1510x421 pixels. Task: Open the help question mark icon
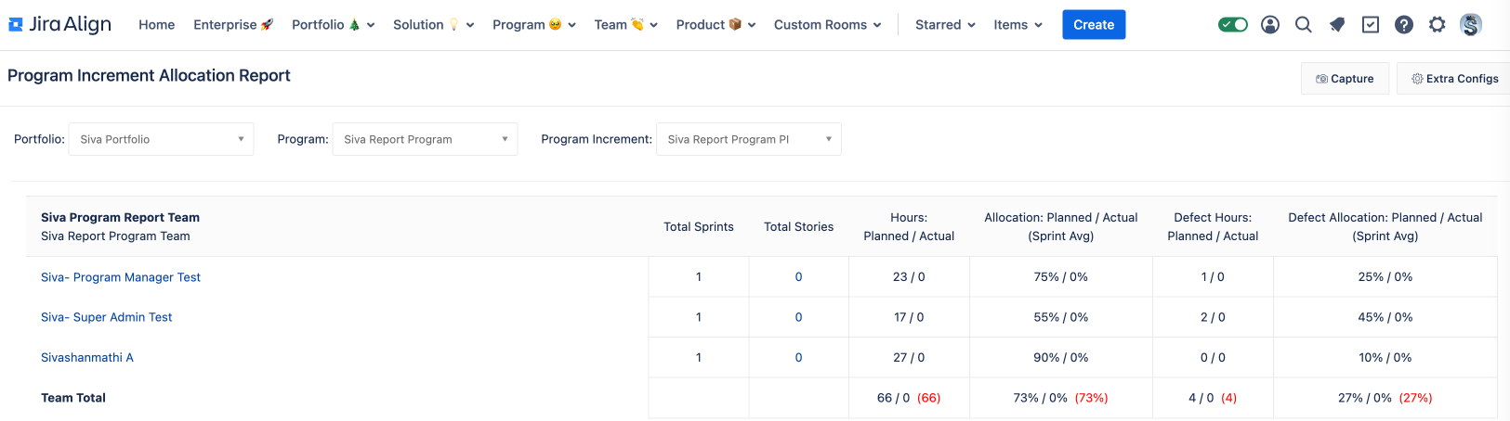(1404, 25)
